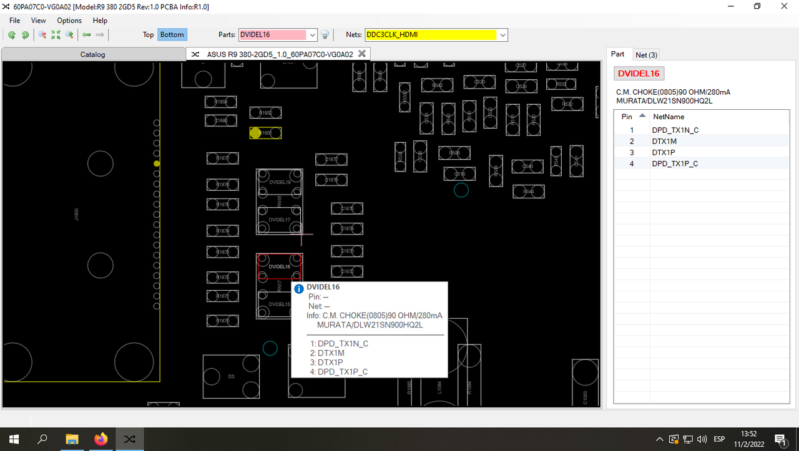The height and width of the screenshot is (451, 799).
Task: Click the ESP input language indicator
Action: click(719, 439)
